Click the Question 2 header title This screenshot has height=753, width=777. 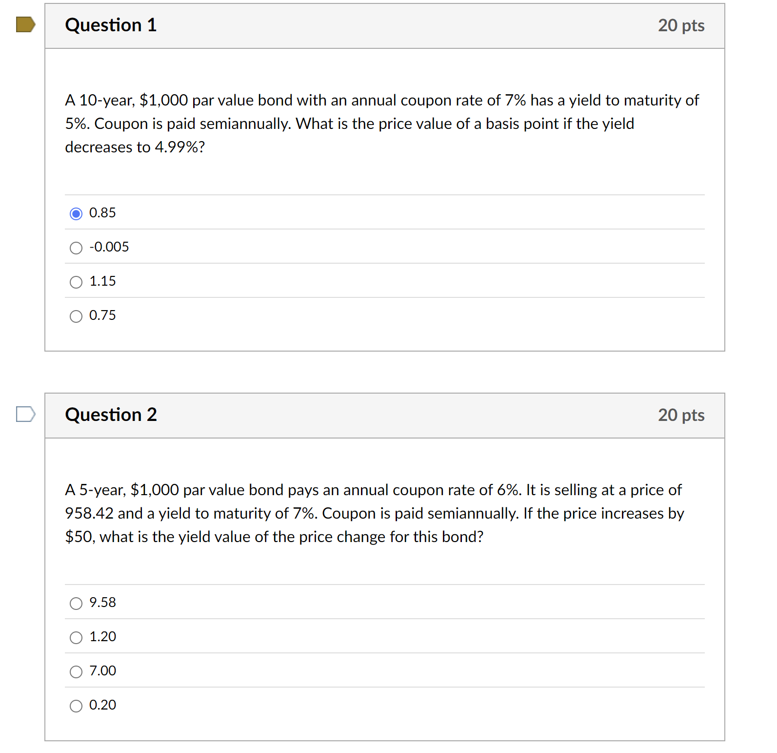[111, 415]
